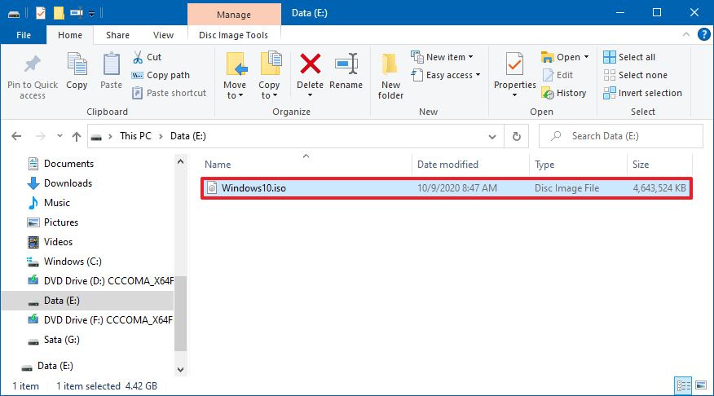Screen dimensions: 714x396
Task: Sort by the Name column header
Action: tap(306, 165)
